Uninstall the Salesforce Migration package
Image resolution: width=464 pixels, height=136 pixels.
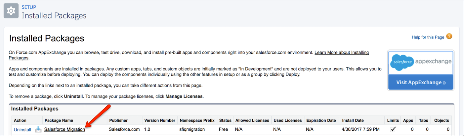pos(22,130)
